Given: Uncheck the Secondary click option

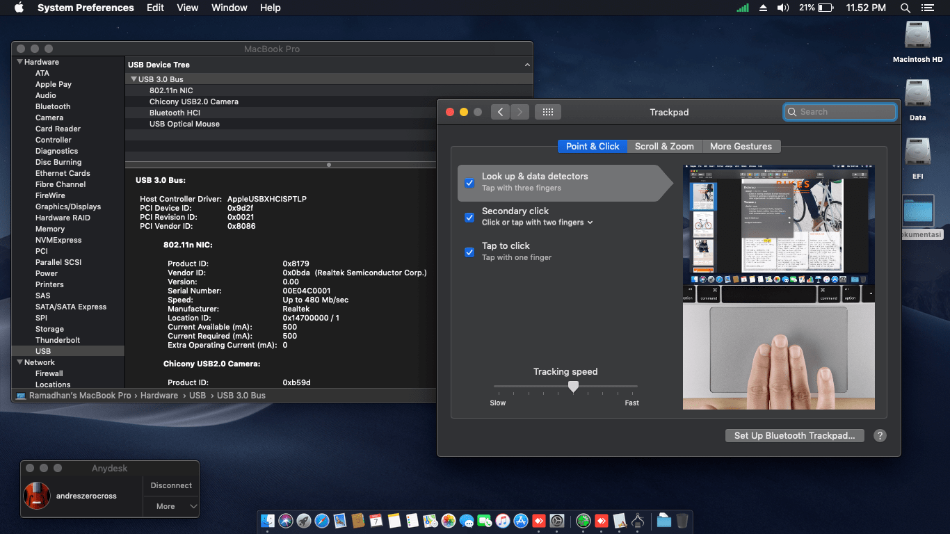Looking at the screenshot, I should 469,218.
